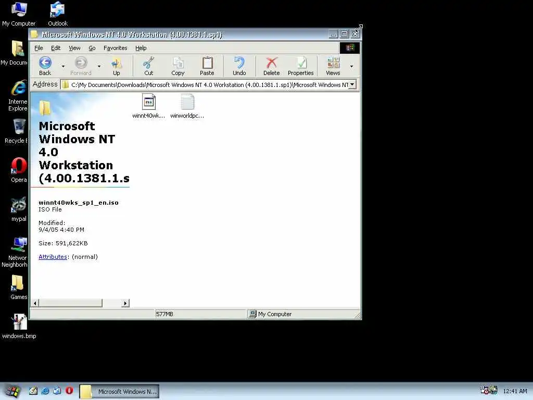
Task: Click the info pane scrollbar right arrow
Action: pyautogui.click(x=125, y=303)
